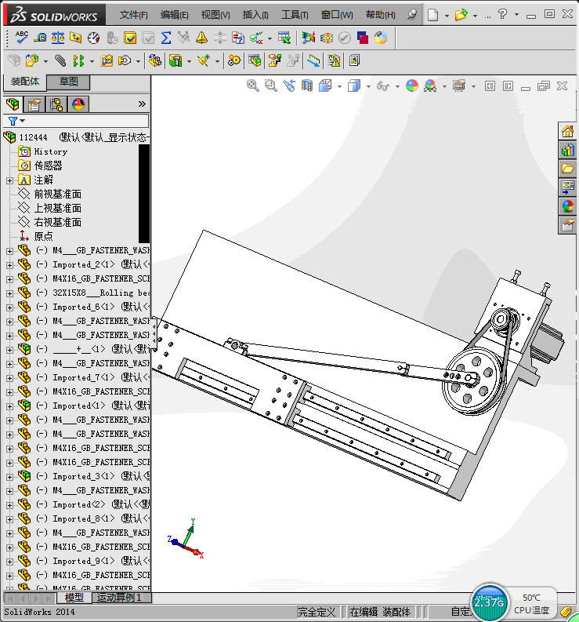Open Hide/Show Items glasses dropdown arrow
Screen dimensions: 579x622
coord(397,86)
